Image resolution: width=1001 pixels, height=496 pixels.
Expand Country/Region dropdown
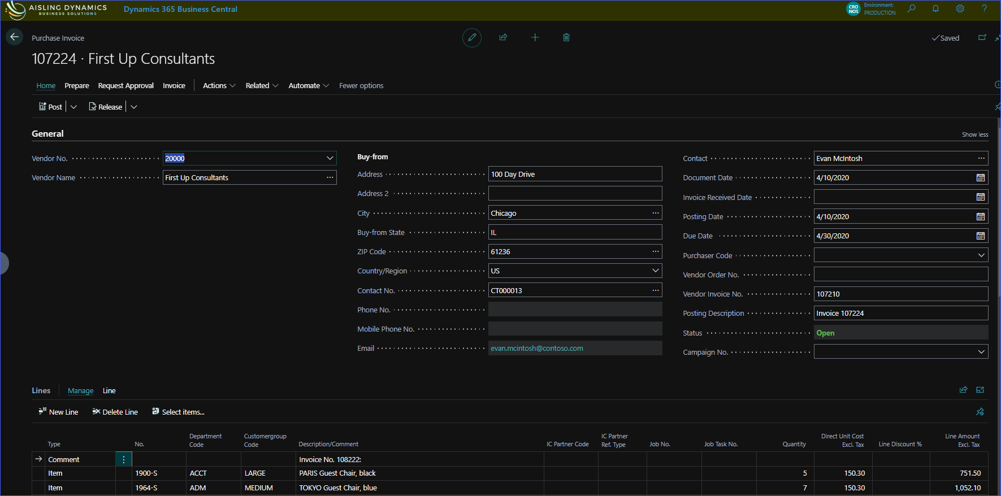[655, 271]
